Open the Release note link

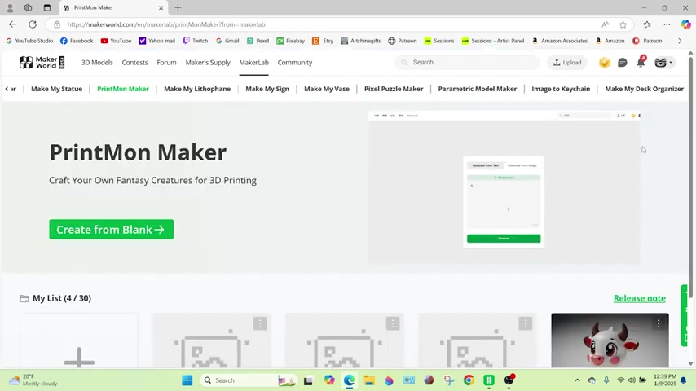tap(639, 298)
